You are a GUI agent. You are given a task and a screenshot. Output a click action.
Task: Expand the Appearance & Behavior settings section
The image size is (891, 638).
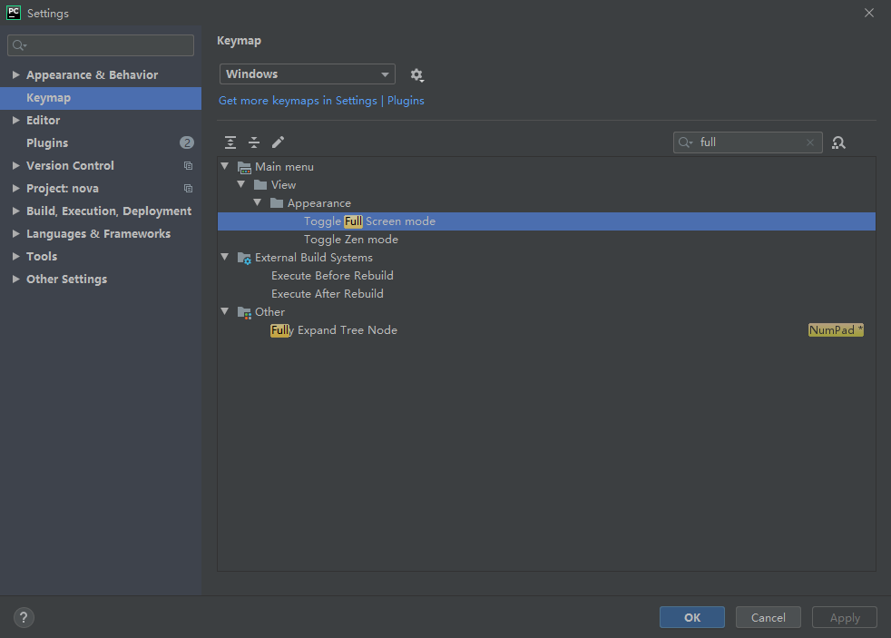click(16, 75)
